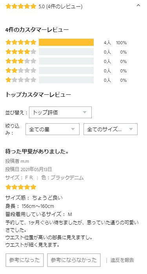The width and height of the screenshot is (147, 274).
Task: Click the four-star rating row stars
Action: tap(21, 52)
